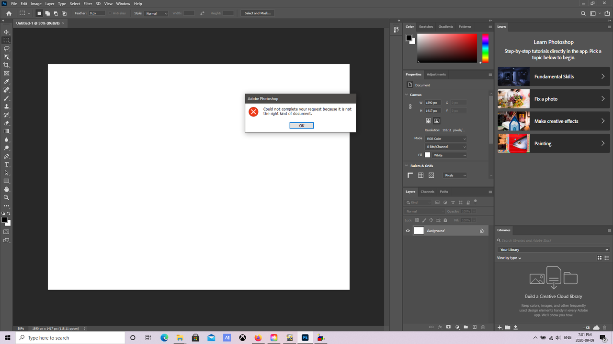Select the Type tool
The width and height of the screenshot is (613, 344).
[x=6, y=164]
